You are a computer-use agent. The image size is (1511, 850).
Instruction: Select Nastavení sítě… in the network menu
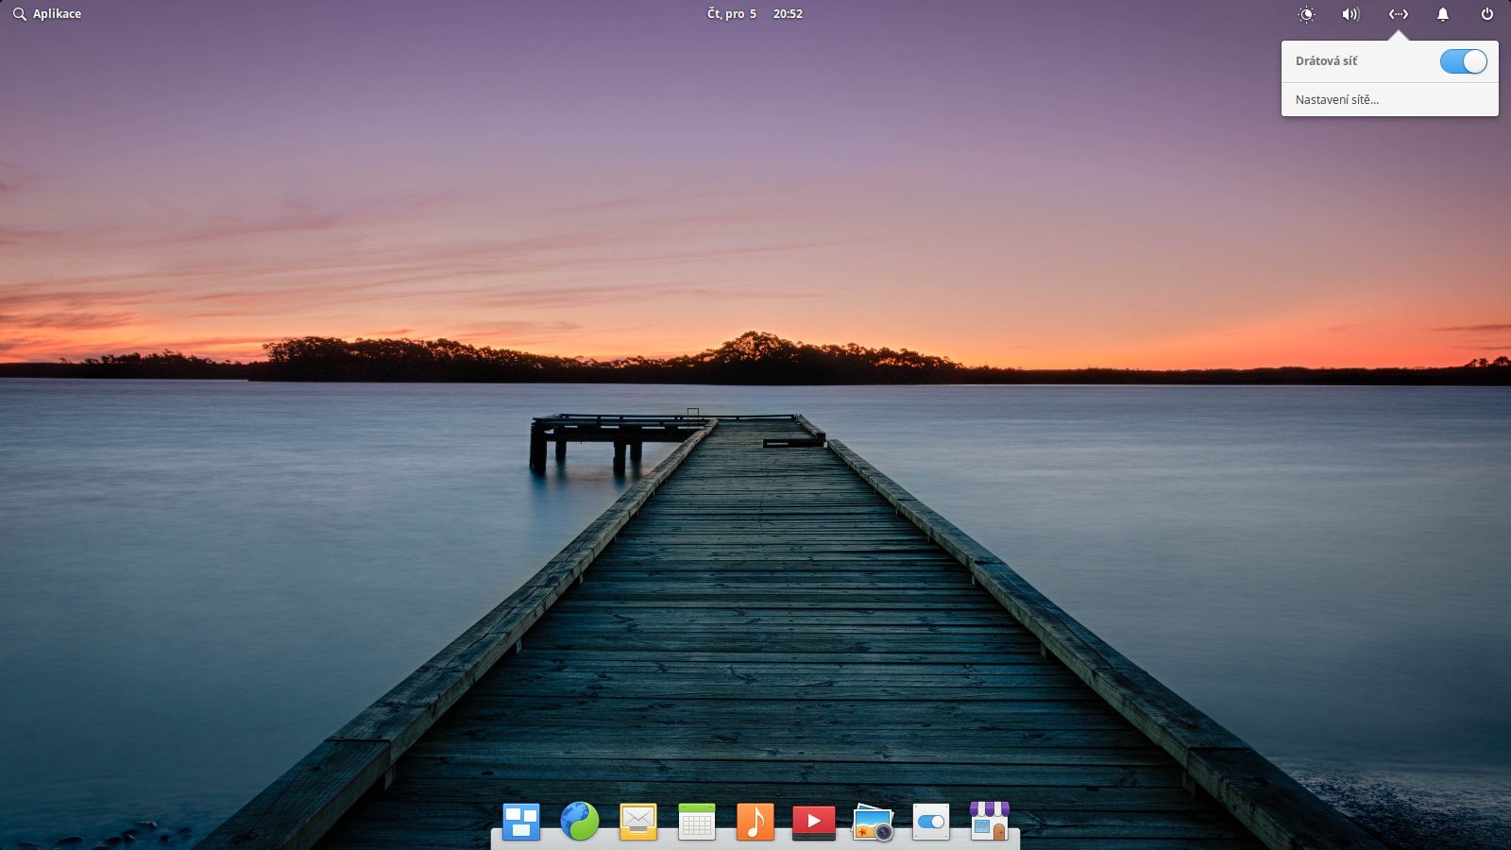click(1336, 99)
